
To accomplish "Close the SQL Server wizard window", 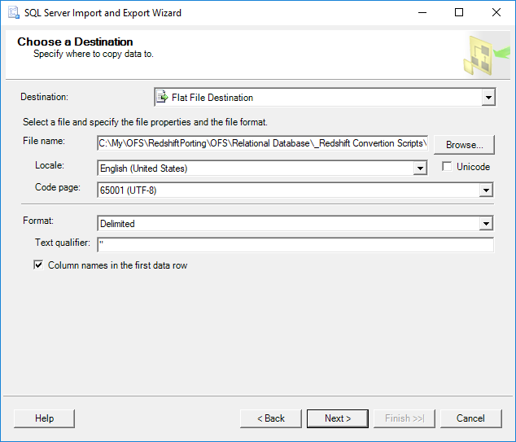I will (496, 12).
